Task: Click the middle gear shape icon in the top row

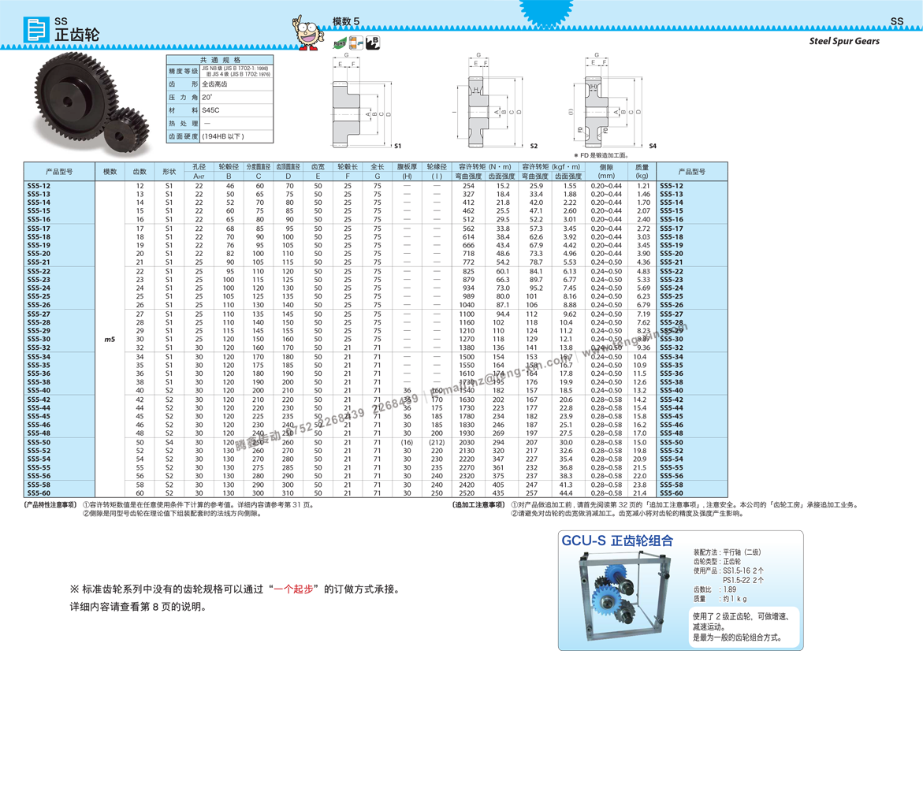Action: [x=478, y=93]
